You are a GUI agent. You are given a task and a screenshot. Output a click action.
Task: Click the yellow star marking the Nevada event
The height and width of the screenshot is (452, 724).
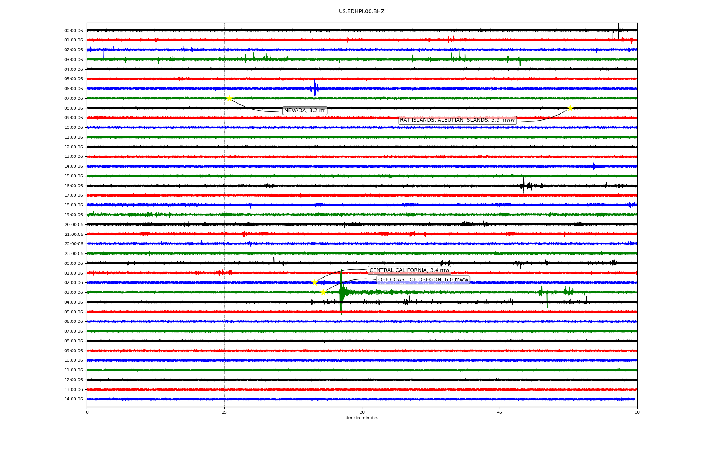pos(229,99)
